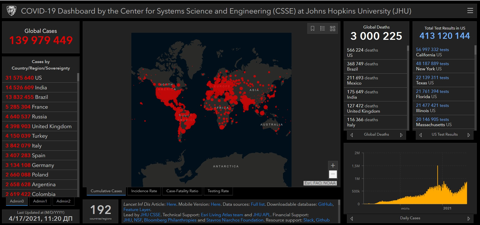Open the hamburger menu in header
Image resolution: width=480 pixels, height=225 pixels.
[470, 11]
